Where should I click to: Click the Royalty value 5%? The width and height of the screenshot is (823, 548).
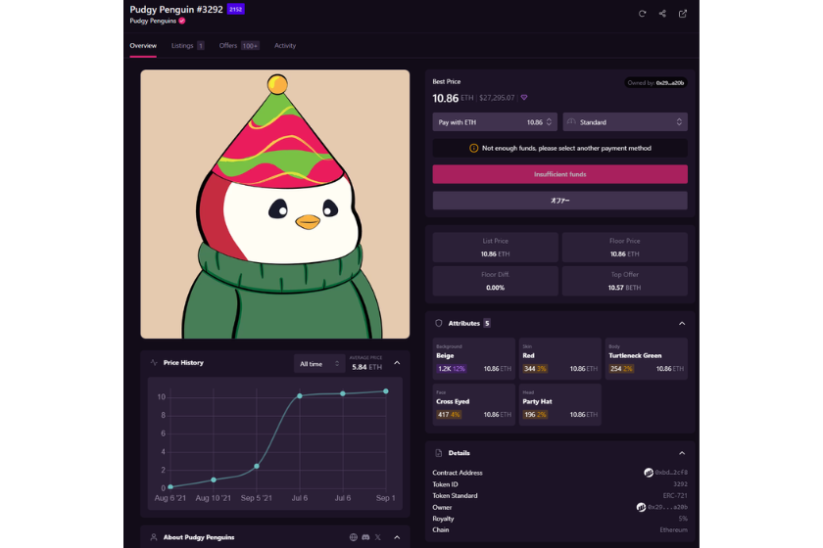click(683, 519)
